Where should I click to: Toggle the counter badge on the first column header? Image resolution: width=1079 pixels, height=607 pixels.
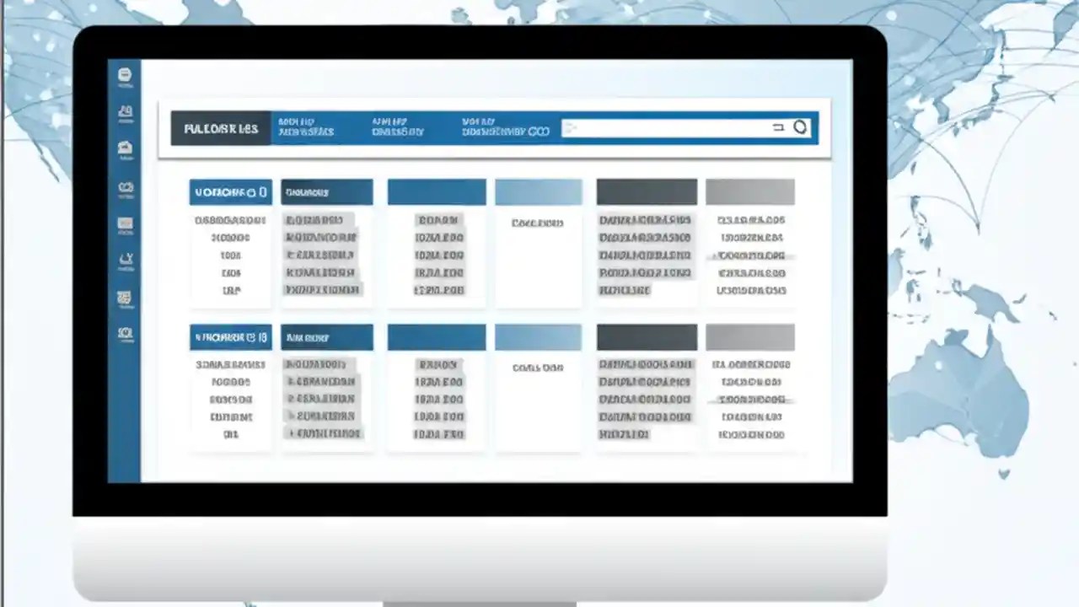click(262, 192)
